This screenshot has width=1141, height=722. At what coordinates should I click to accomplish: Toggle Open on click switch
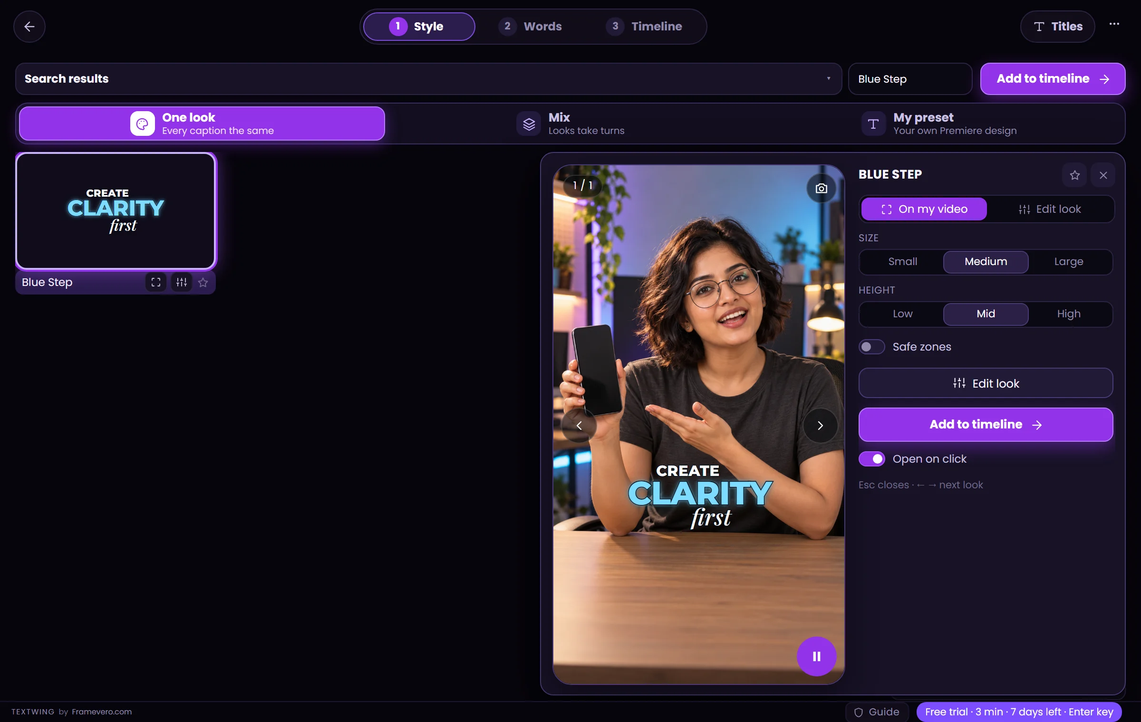pyautogui.click(x=871, y=459)
